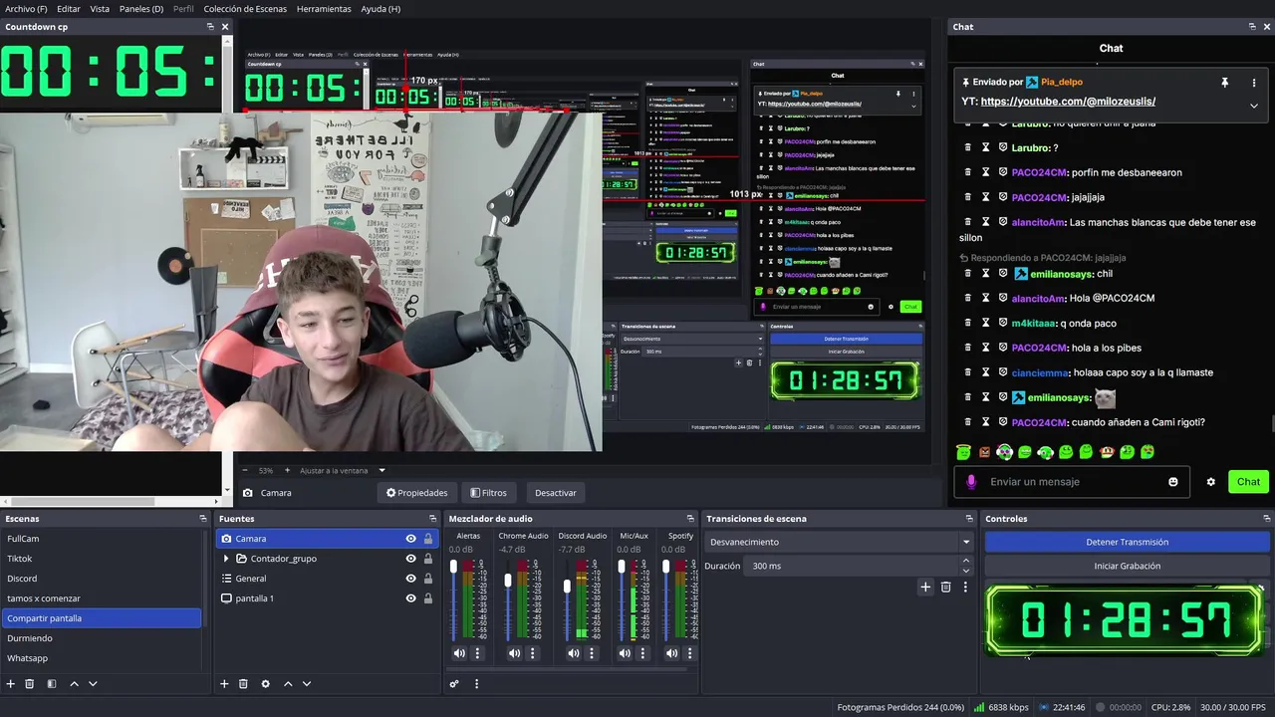The height and width of the screenshot is (717, 1275).
Task: Toggle visibility of pantalla 1 source
Action: coord(410,598)
